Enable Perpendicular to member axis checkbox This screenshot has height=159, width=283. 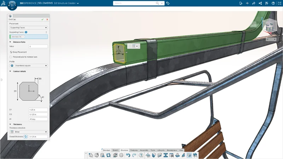click(11, 57)
